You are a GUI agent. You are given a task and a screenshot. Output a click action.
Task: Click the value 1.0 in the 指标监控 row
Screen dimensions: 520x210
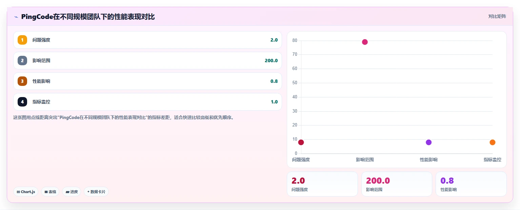274,102
